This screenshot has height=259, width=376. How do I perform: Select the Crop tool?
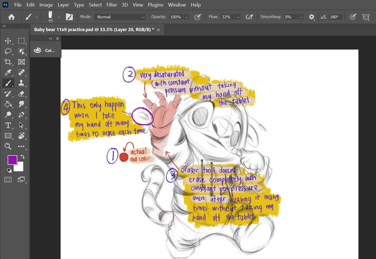tap(8, 62)
